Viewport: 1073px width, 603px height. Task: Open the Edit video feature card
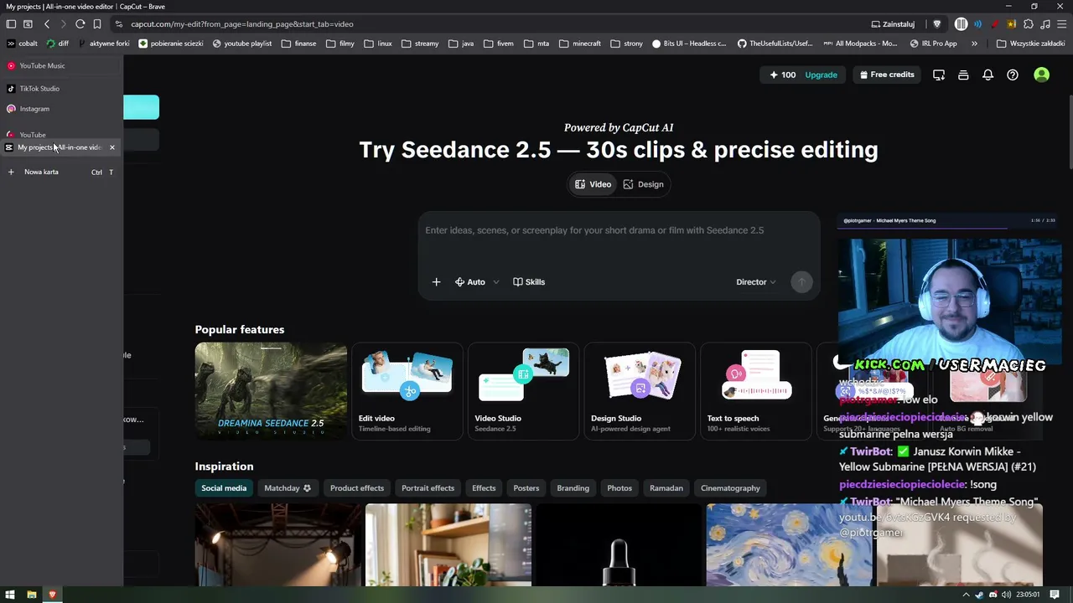[407, 391]
